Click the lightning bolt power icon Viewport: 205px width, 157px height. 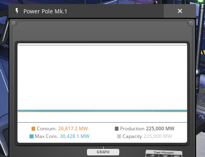pos(17,11)
